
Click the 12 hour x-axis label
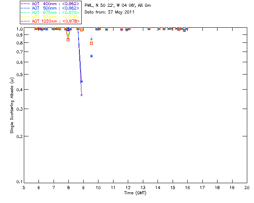click(128, 188)
